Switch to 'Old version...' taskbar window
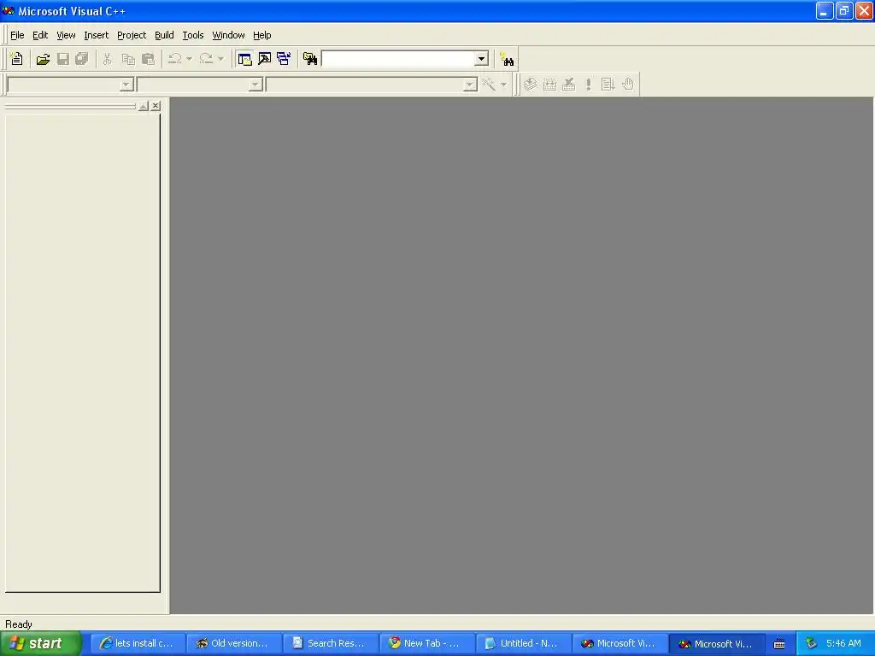Screen dimensions: 875x656 (x=234, y=643)
